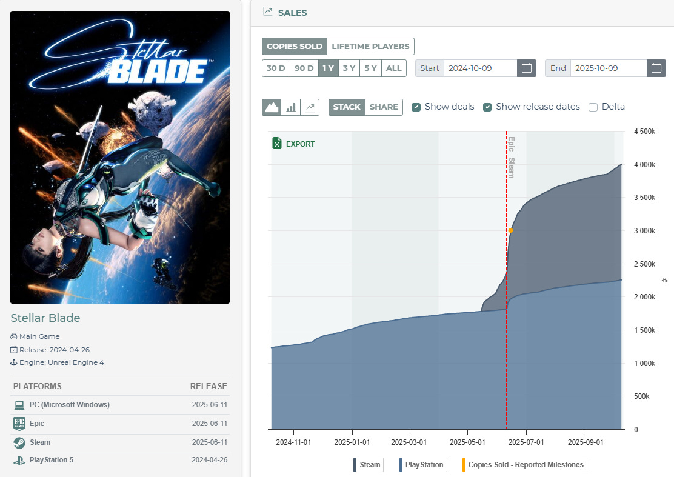Select the area chart type icon
The height and width of the screenshot is (477, 674).
coord(272,107)
